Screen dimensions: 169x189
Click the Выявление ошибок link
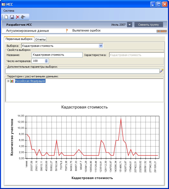click(86, 31)
